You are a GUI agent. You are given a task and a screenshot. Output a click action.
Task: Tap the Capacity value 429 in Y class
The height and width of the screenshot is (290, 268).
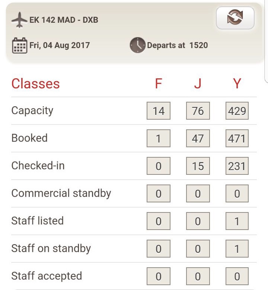pyautogui.click(x=237, y=111)
